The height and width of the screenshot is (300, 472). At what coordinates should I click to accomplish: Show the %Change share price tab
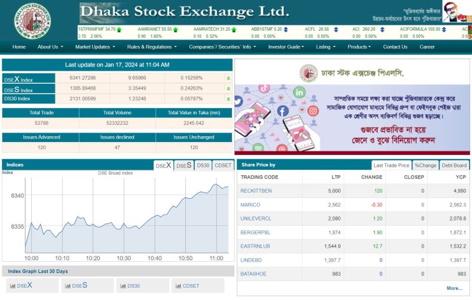point(425,166)
